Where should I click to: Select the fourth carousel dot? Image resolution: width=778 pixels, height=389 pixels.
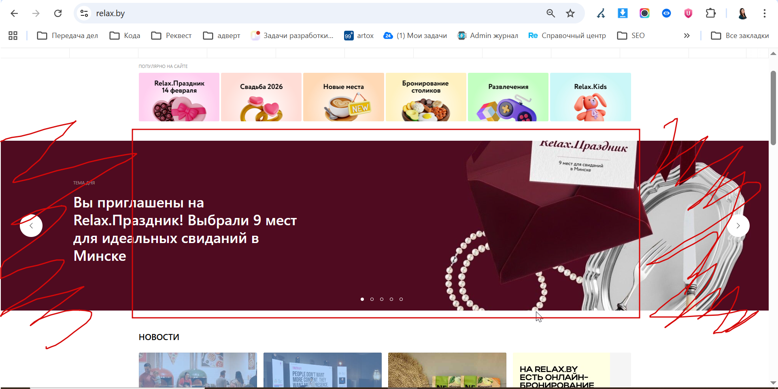(x=391, y=299)
